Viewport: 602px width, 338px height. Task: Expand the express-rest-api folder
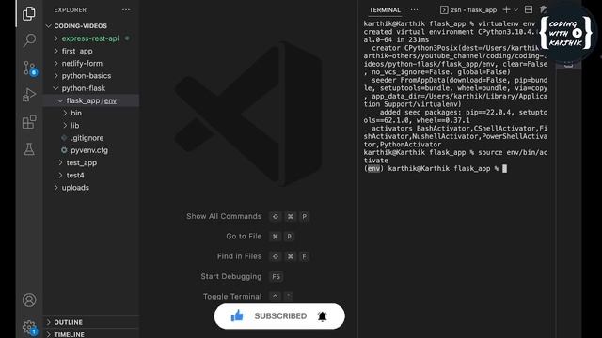pyautogui.click(x=90, y=38)
